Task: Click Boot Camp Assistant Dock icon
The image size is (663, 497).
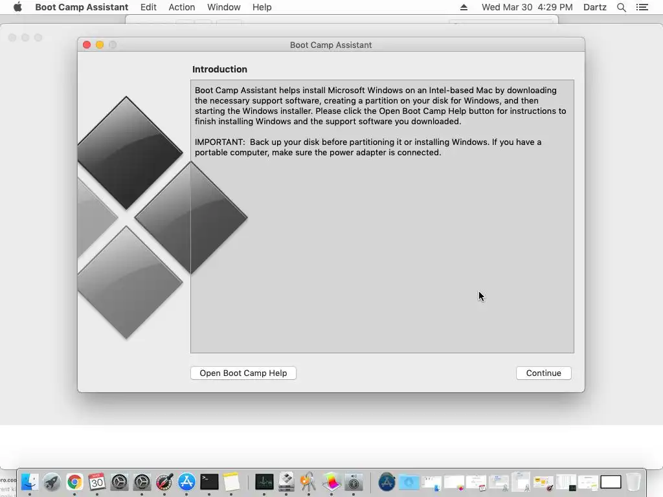Action: point(287,481)
